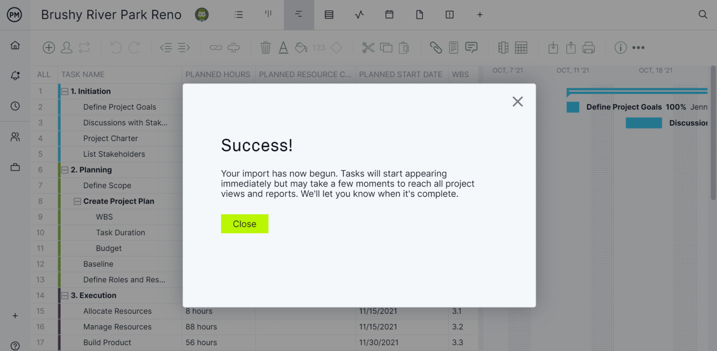The image size is (717, 351).
Task: Switch to the Calendar view tab
Action: [389, 14]
